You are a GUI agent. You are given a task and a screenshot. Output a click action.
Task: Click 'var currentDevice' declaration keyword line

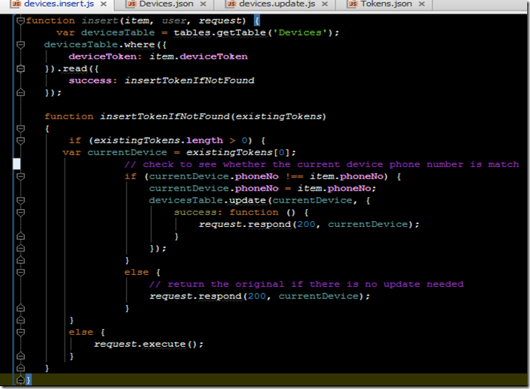(x=114, y=153)
